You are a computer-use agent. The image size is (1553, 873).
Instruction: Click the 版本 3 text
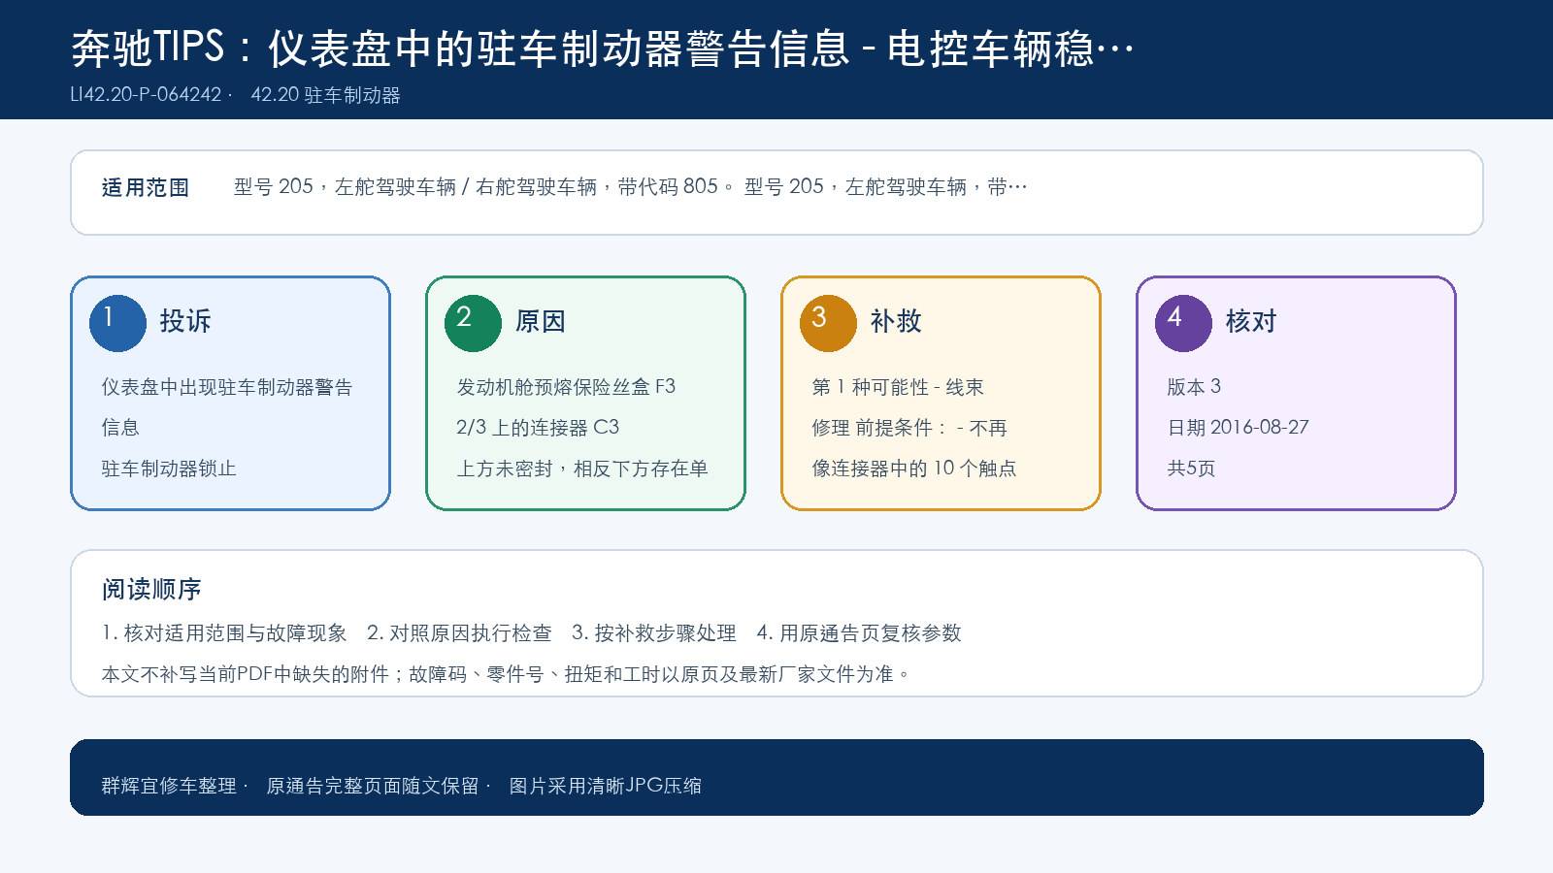pyautogui.click(x=1194, y=387)
